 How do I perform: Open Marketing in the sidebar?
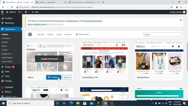[9, 23]
